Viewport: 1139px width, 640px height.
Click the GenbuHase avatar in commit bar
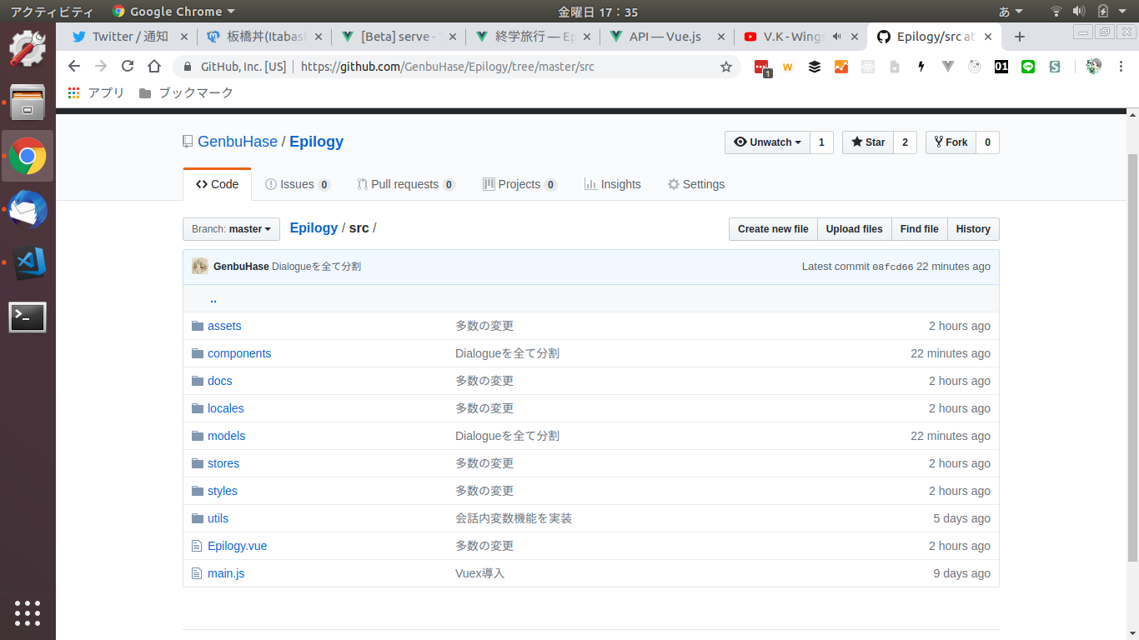pyautogui.click(x=200, y=267)
